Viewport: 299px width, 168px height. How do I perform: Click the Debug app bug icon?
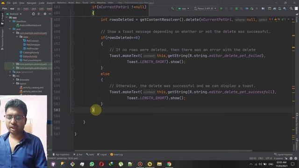pos(236,8)
